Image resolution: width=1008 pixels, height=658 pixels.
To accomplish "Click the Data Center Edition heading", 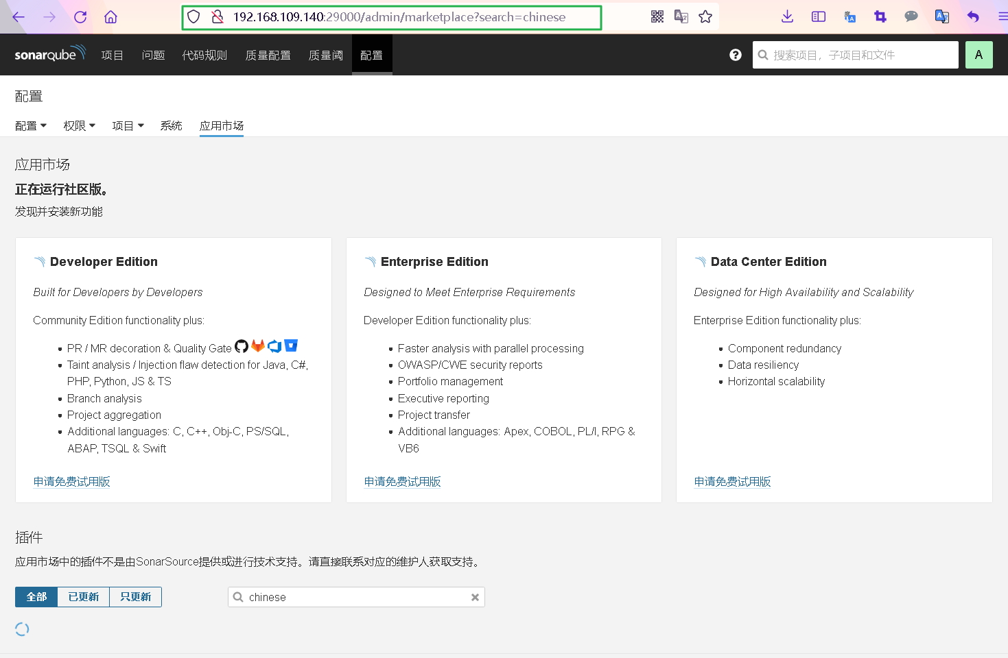I will pyautogui.click(x=769, y=262).
